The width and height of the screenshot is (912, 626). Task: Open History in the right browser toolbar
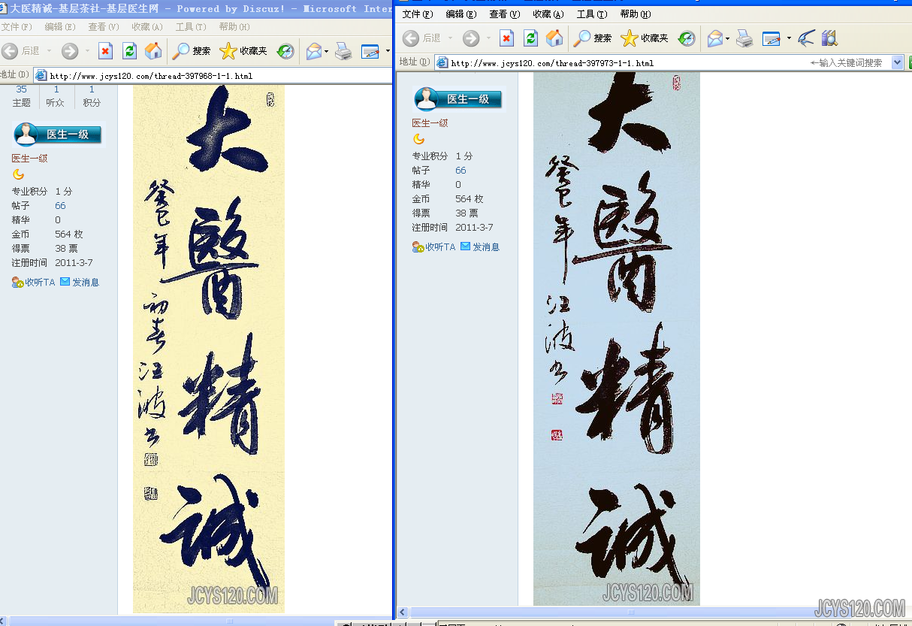(687, 38)
